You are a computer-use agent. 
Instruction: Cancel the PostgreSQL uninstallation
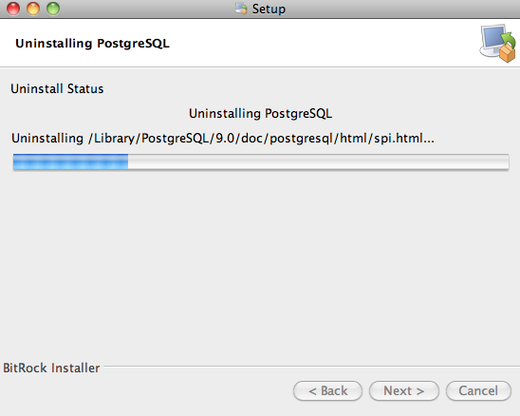(x=478, y=390)
